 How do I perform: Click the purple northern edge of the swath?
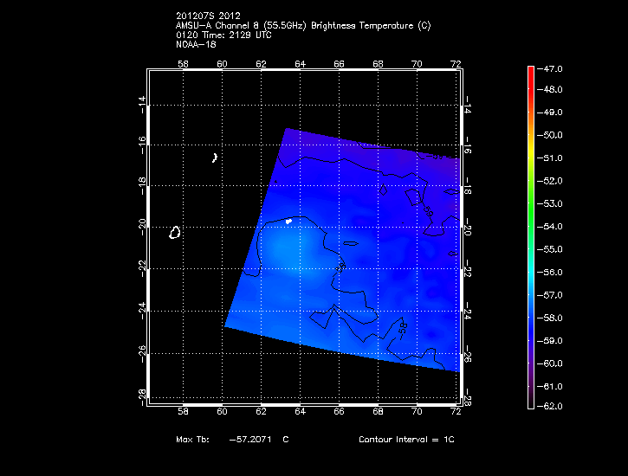pyautogui.click(x=364, y=147)
